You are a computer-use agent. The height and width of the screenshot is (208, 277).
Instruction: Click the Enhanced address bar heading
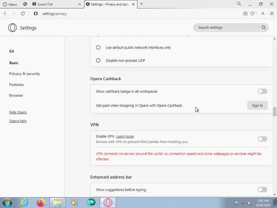(111, 177)
